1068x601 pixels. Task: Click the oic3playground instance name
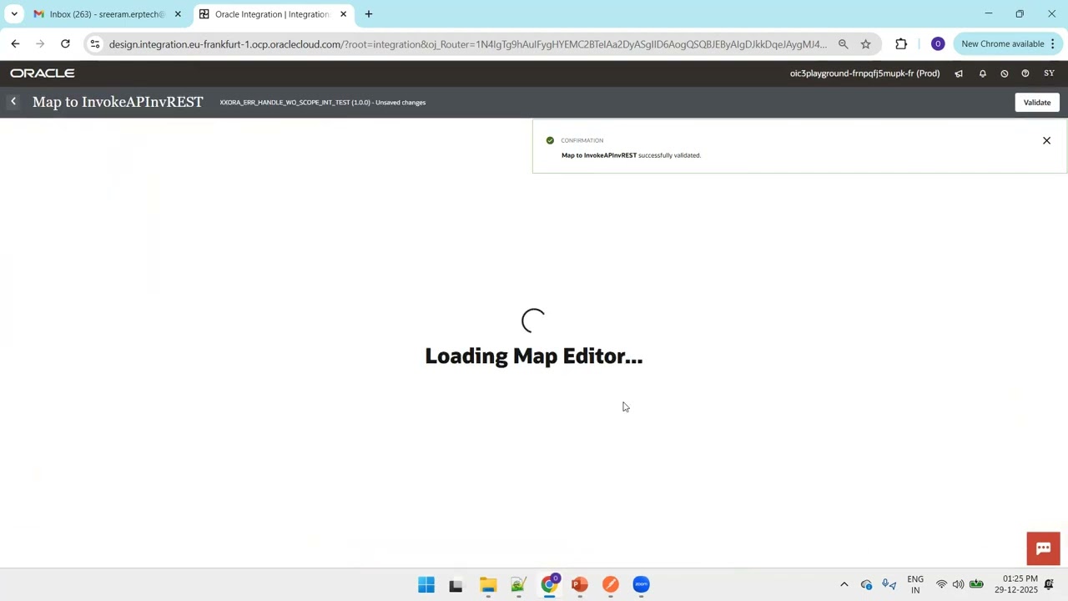864,73
